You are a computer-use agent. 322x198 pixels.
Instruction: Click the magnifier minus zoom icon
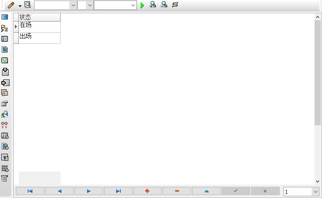tap(164, 5)
